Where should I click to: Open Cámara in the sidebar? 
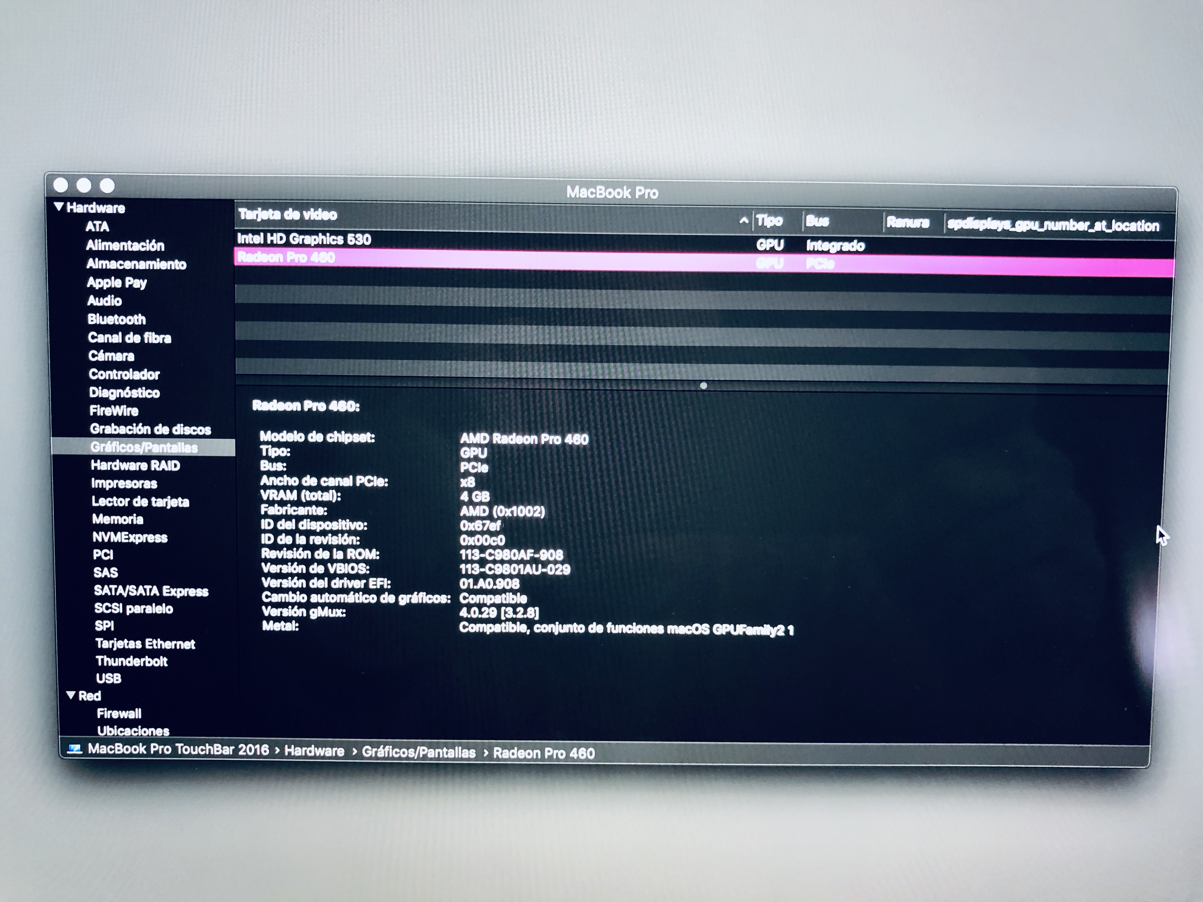[x=112, y=356]
